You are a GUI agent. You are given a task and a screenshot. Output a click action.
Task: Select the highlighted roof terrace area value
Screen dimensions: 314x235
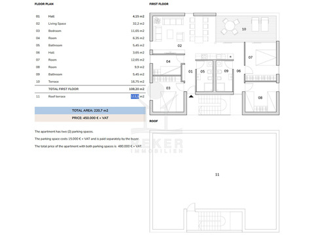click(x=135, y=97)
